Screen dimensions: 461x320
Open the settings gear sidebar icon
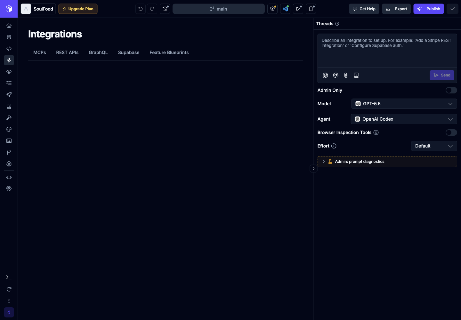tap(9, 164)
